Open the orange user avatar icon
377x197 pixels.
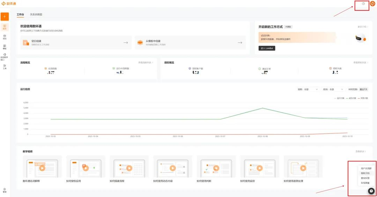[372, 3]
